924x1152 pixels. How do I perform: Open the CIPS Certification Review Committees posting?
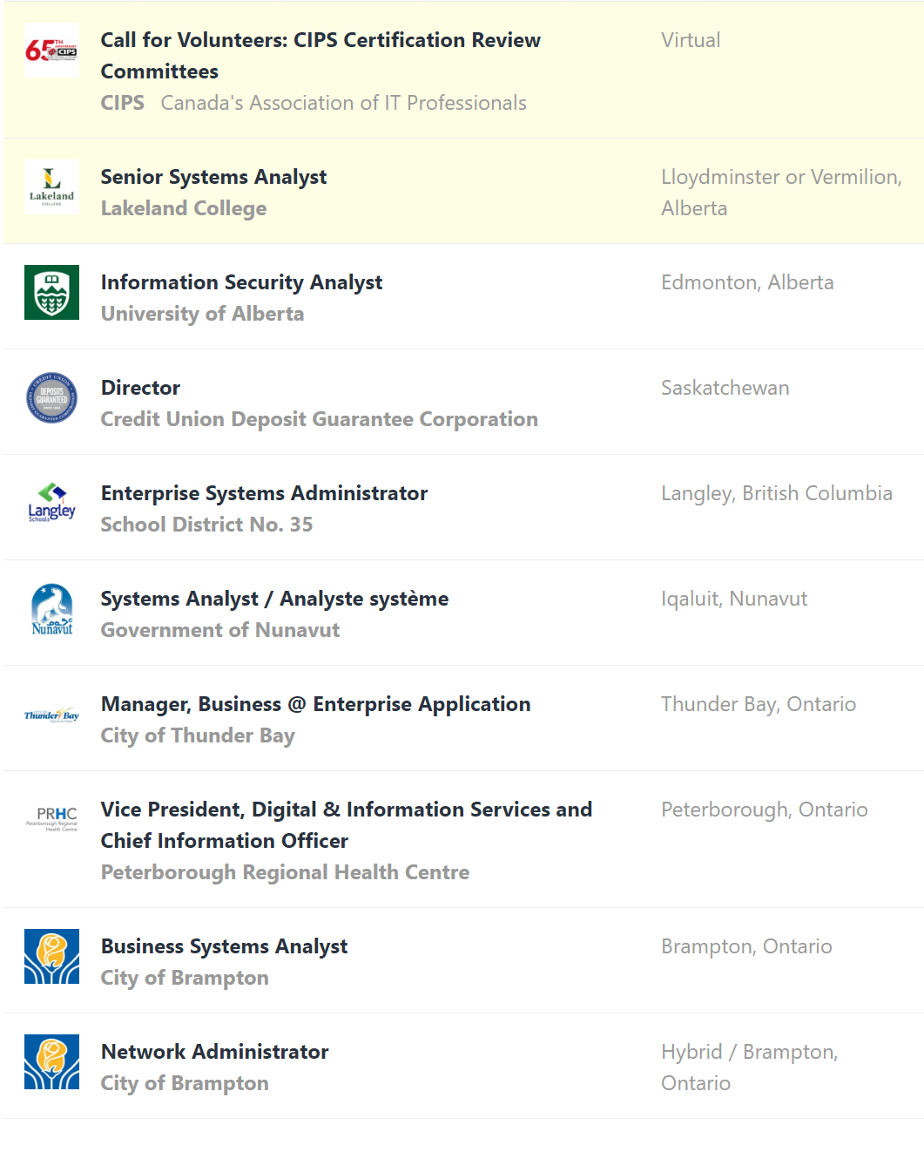[320, 56]
